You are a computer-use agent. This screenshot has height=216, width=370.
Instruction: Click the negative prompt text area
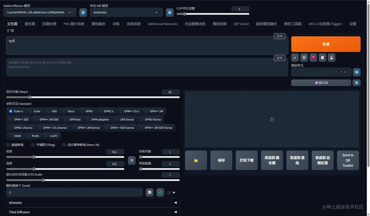click(x=147, y=67)
